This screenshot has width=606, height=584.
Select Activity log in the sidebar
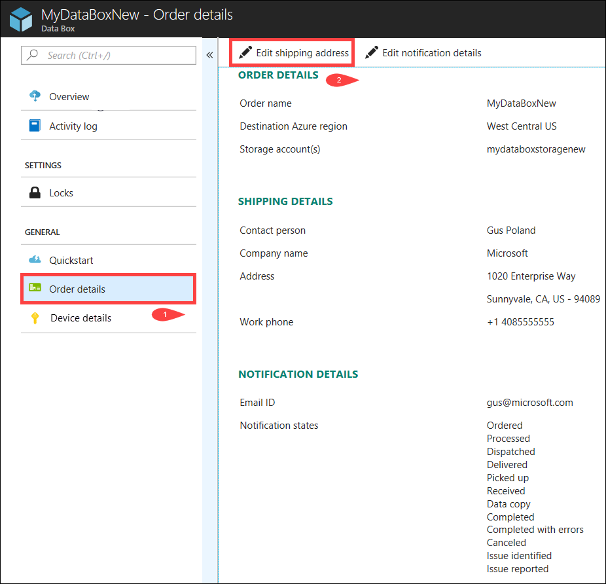[75, 125]
